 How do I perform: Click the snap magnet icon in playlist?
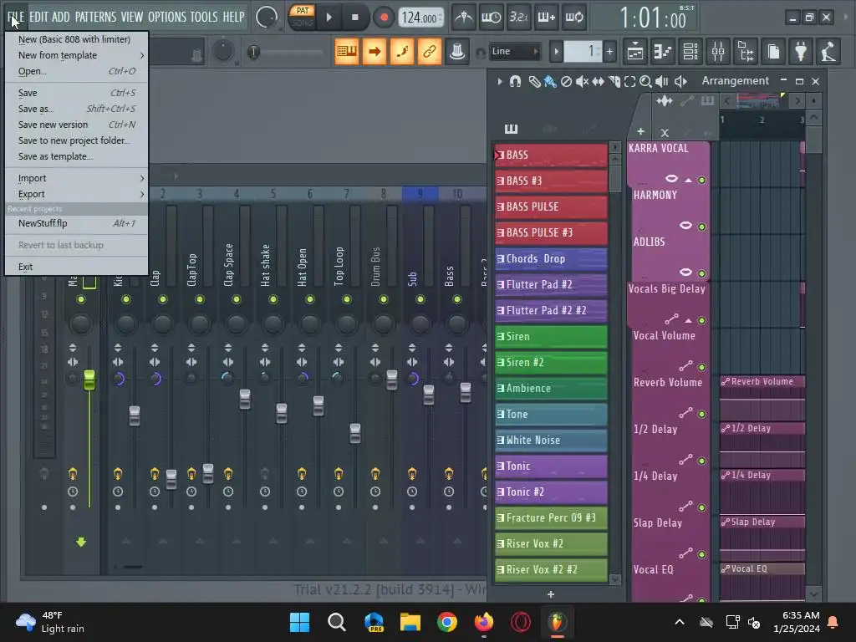[x=515, y=81]
